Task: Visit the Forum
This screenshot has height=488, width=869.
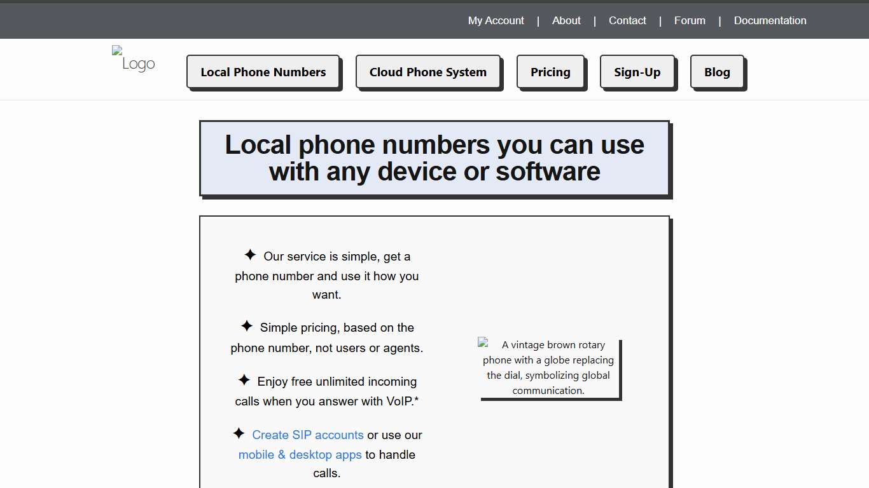Action: coord(690,20)
